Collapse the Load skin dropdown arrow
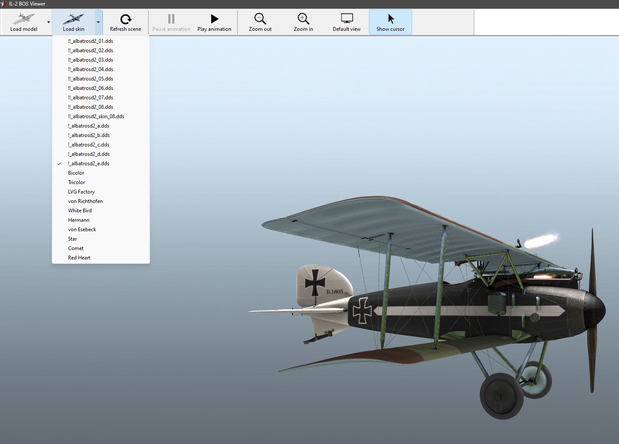 pyautogui.click(x=98, y=22)
